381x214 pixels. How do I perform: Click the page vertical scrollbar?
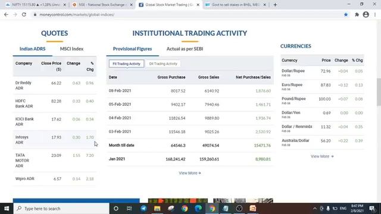379,92
